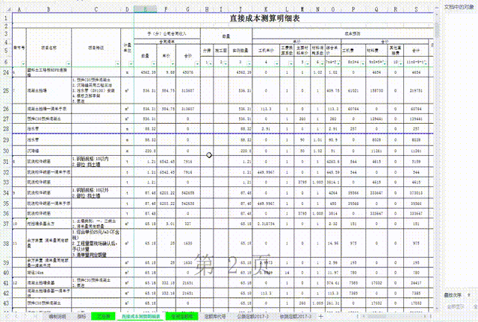The height and width of the screenshot is (322, 478).
Task: Open the 合价 column G filter dropdown
Action: coord(197,63)
